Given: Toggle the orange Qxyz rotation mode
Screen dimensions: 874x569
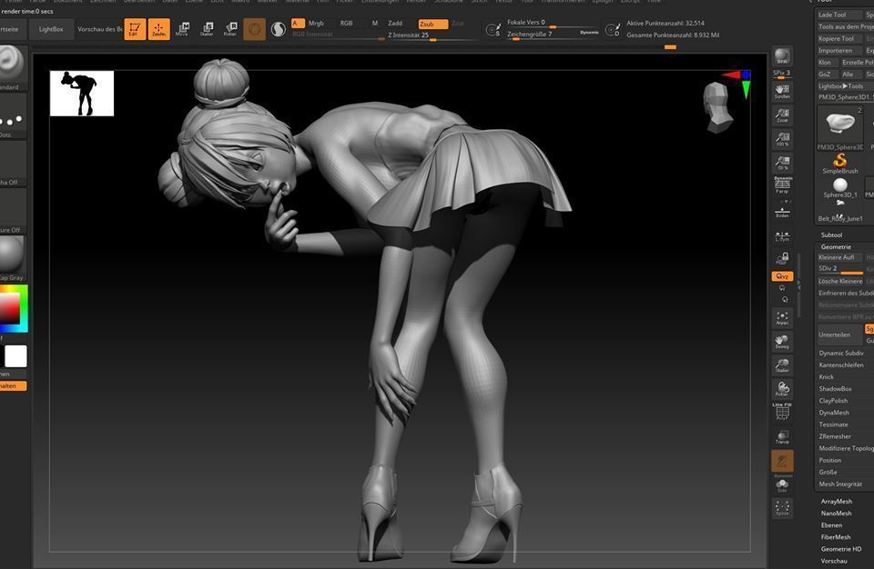Looking at the screenshot, I should (782, 276).
